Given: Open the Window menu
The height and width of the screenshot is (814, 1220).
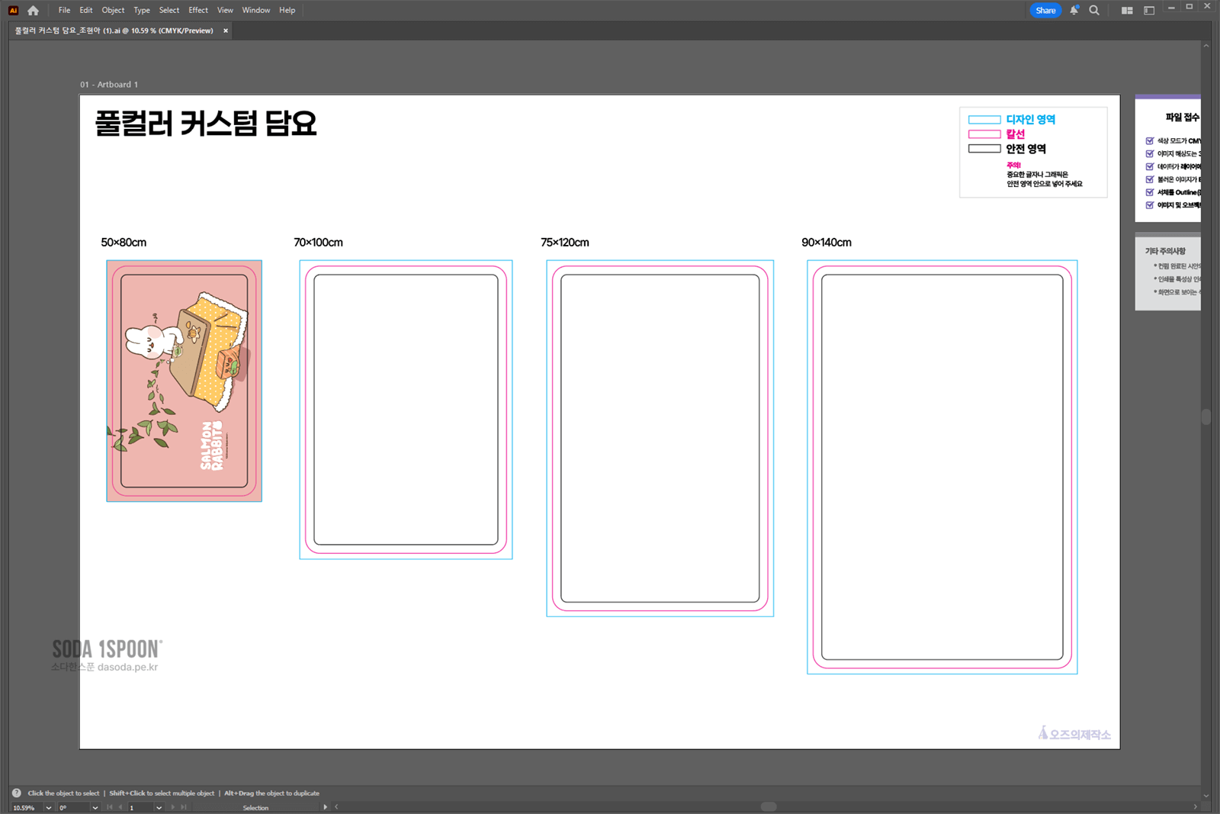Looking at the screenshot, I should (255, 11).
